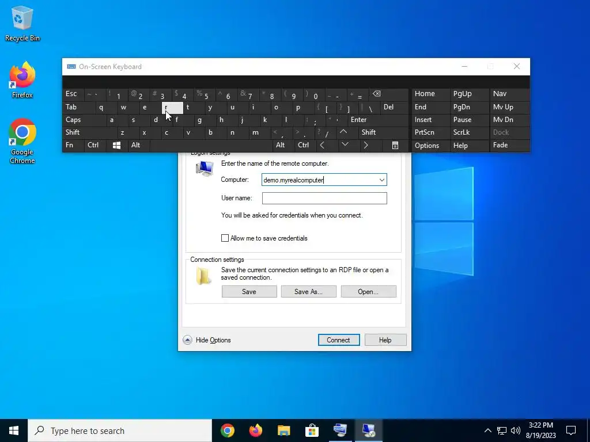Click the Save button in Connection settings
The width and height of the screenshot is (590, 442).
(x=249, y=292)
